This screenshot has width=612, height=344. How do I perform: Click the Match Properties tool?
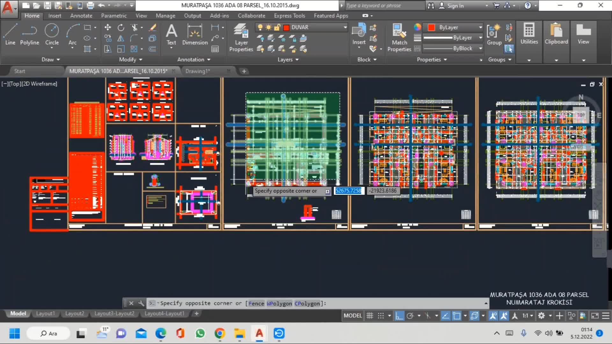click(x=399, y=38)
